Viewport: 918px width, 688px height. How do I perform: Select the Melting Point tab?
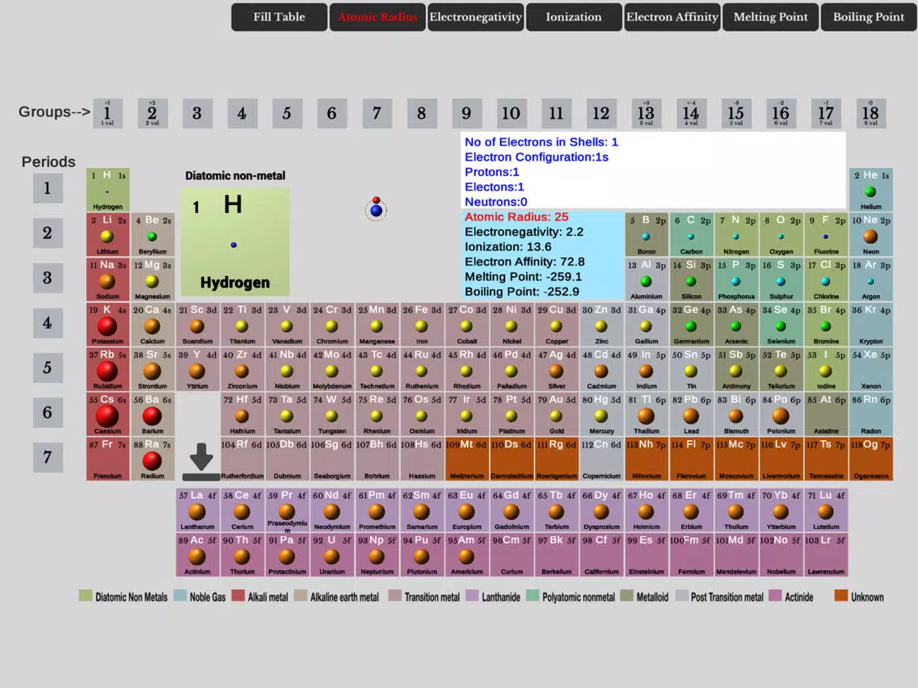pos(770,17)
